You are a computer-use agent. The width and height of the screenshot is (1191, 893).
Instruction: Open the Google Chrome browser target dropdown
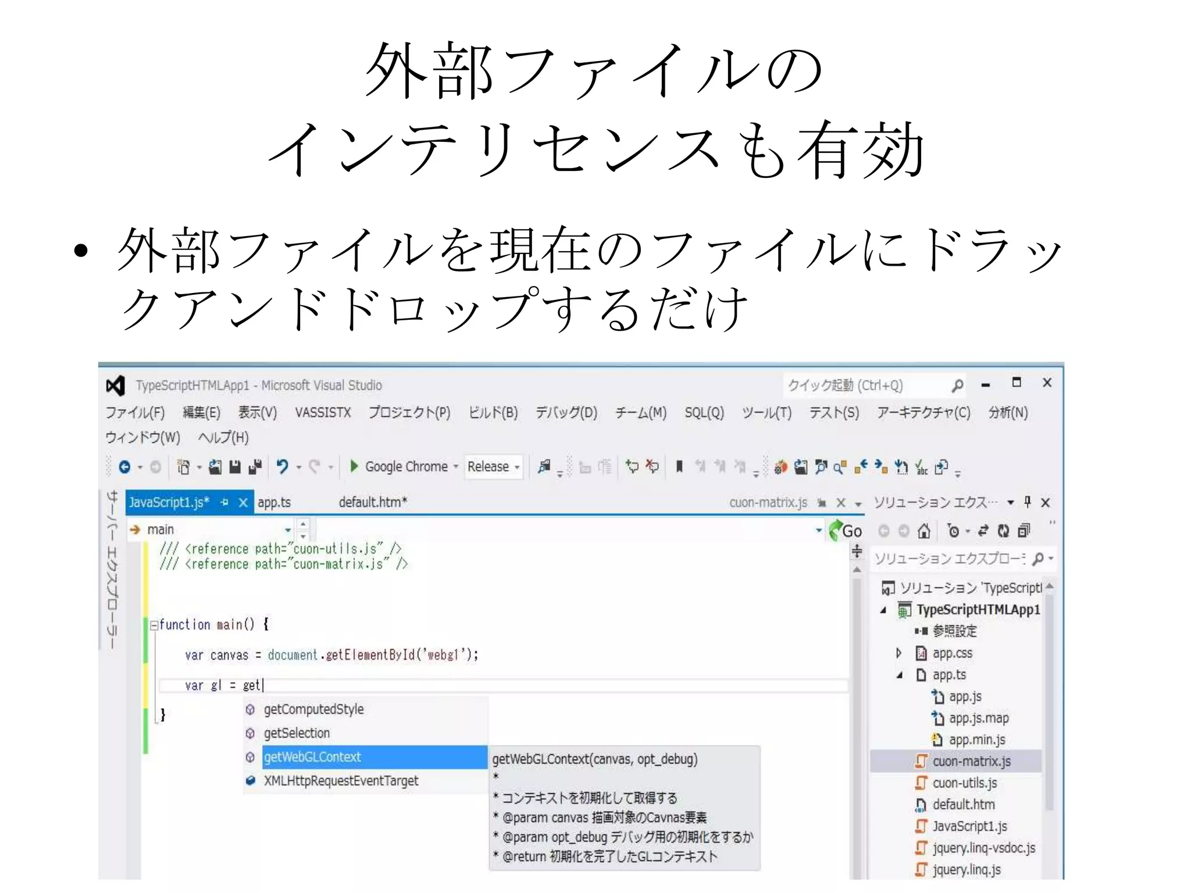[x=456, y=467]
